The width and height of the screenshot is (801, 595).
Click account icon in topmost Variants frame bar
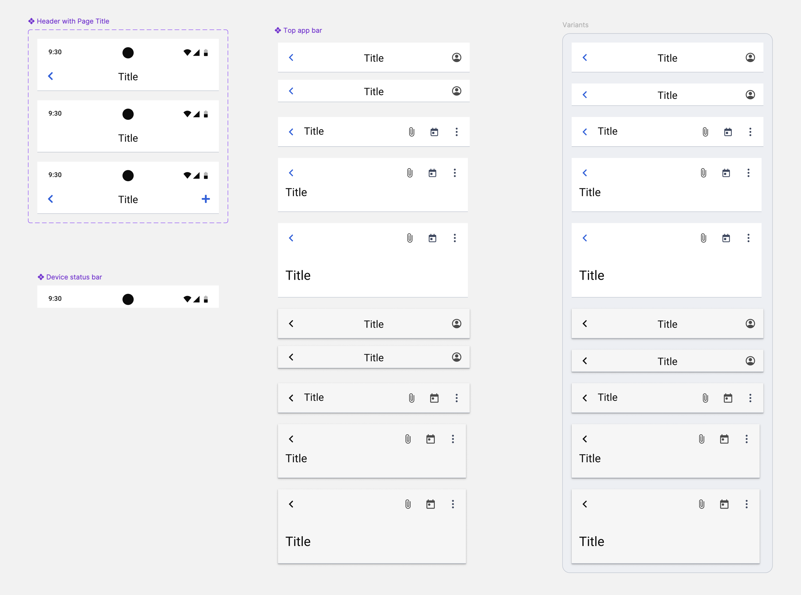pyautogui.click(x=750, y=58)
